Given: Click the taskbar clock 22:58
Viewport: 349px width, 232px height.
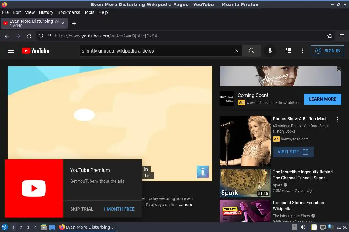Looking at the screenshot, I should (342, 227).
